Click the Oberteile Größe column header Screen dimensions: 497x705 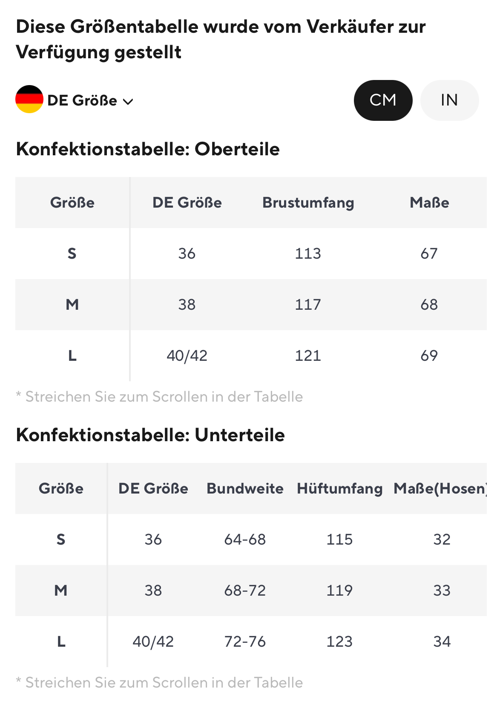72,203
